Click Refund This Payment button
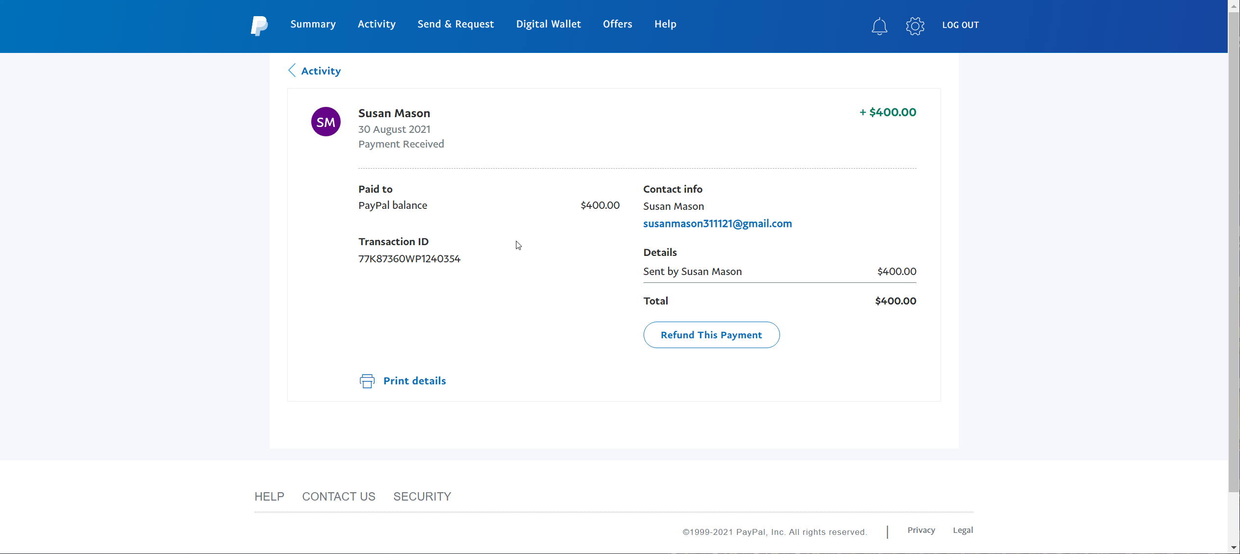 click(711, 335)
